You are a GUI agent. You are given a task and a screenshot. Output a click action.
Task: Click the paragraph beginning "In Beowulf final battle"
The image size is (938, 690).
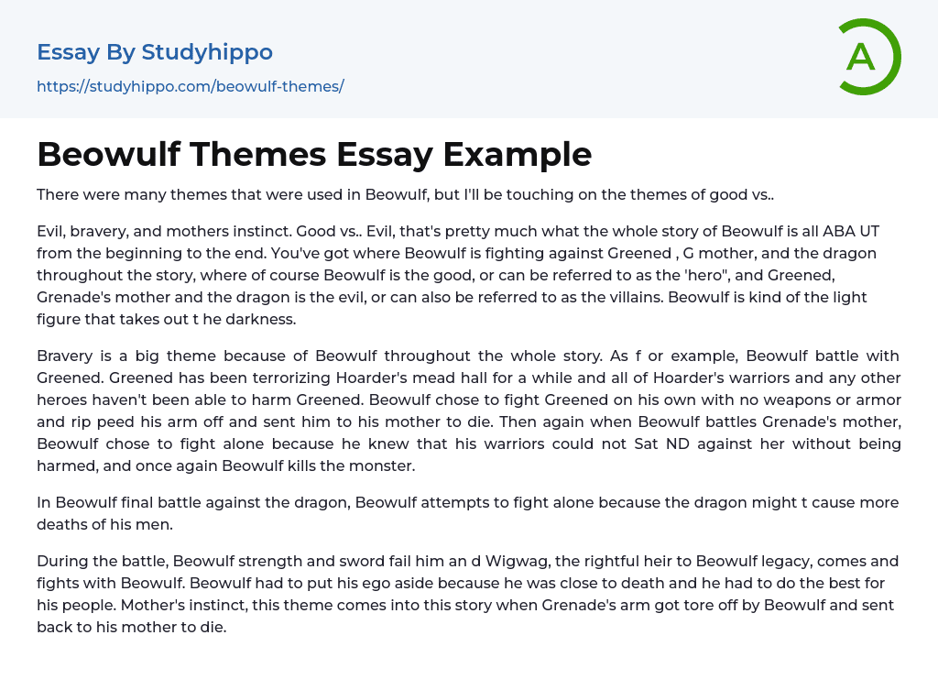click(467, 513)
